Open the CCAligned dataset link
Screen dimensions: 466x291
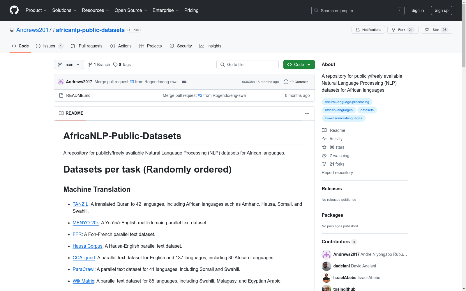(x=84, y=258)
